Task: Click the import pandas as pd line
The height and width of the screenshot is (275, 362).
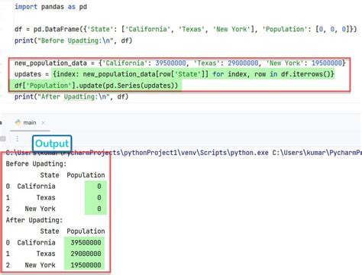Action: pos(50,7)
